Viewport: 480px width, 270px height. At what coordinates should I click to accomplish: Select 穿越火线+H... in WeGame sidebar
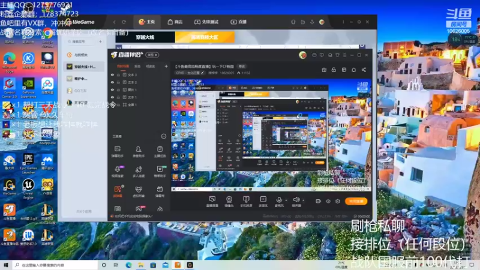coord(84,67)
